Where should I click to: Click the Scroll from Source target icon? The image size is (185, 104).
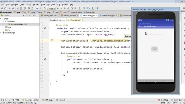point(27,15)
